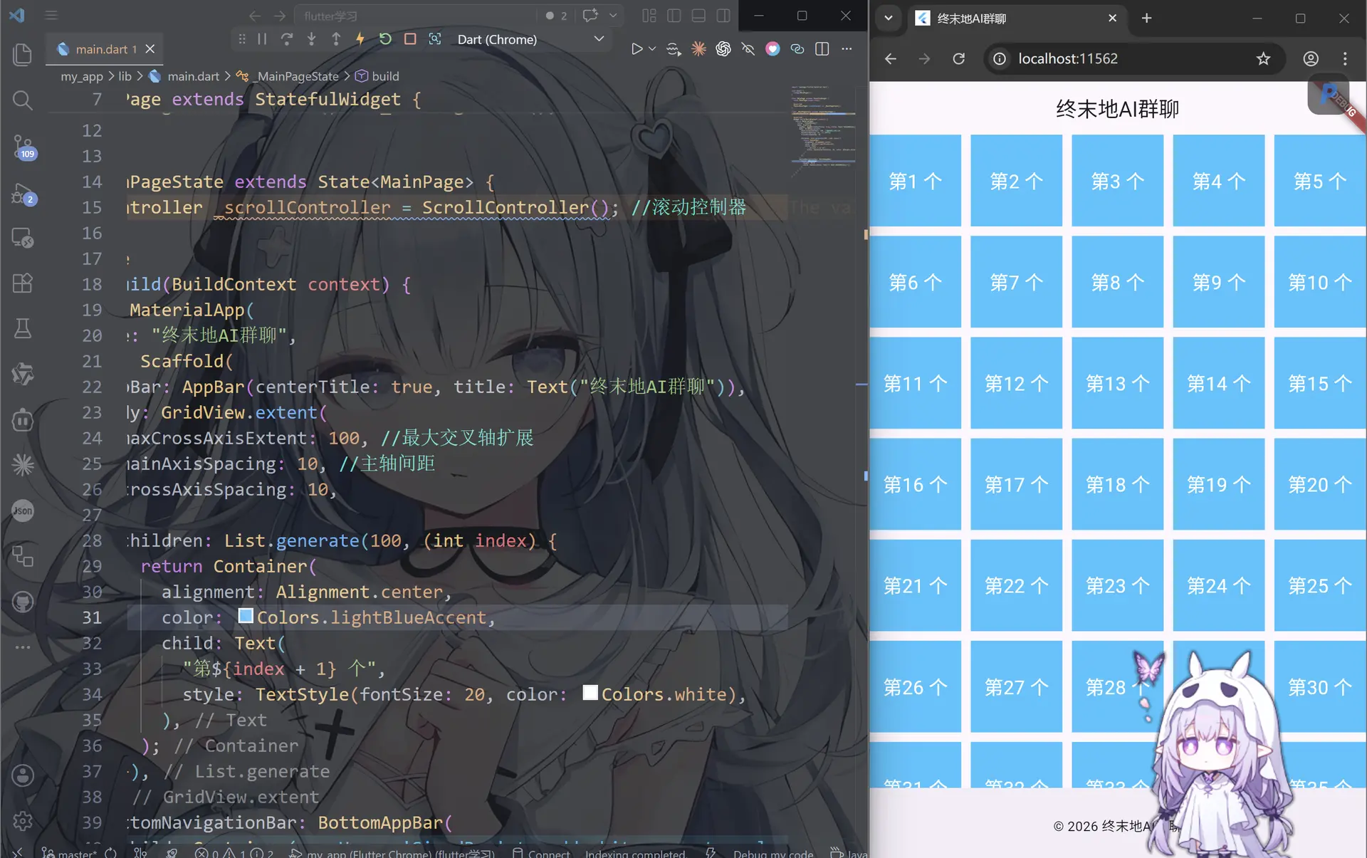Open Chrome tab search dropdown
This screenshot has width=1367, height=858.
coord(889,18)
